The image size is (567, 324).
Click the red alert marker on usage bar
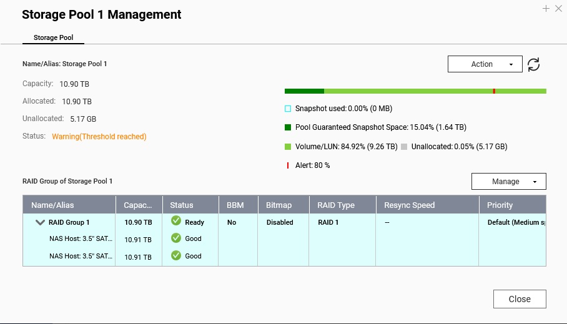[494, 91]
